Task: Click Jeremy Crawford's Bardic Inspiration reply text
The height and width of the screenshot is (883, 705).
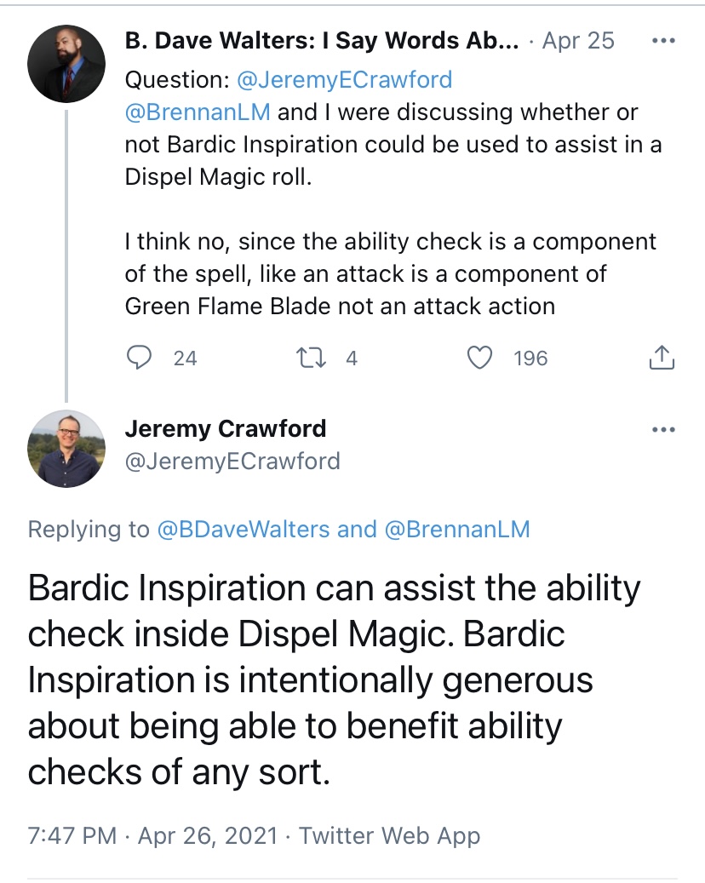Action: (334, 681)
